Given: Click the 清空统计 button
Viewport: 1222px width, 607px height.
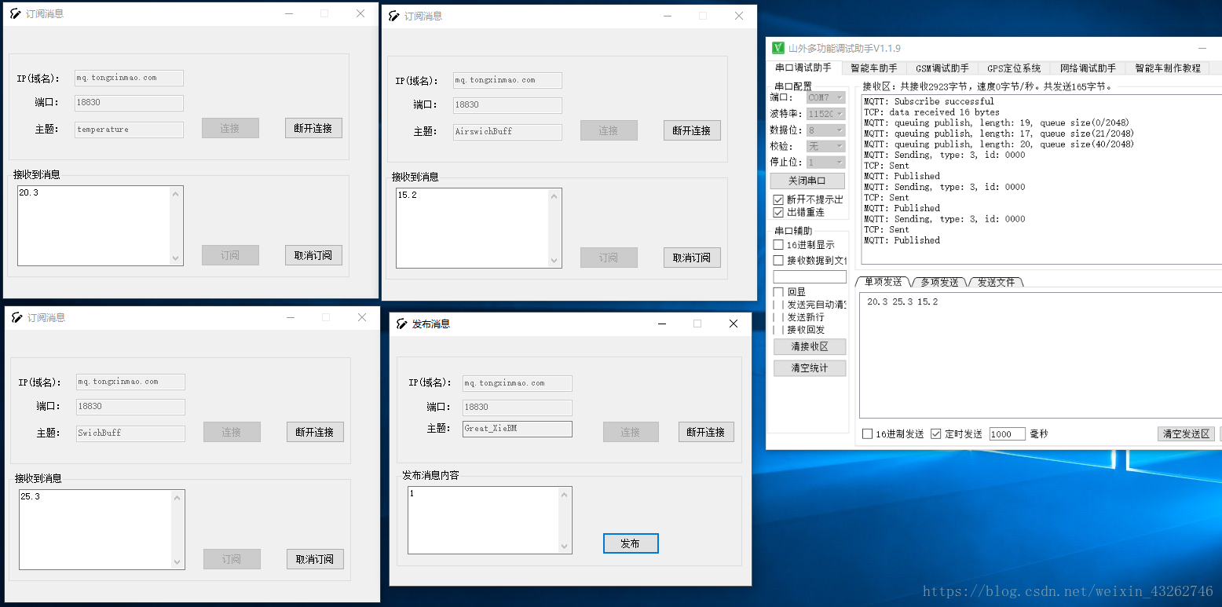Looking at the screenshot, I should pyautogui.click(x=810, y=368).
